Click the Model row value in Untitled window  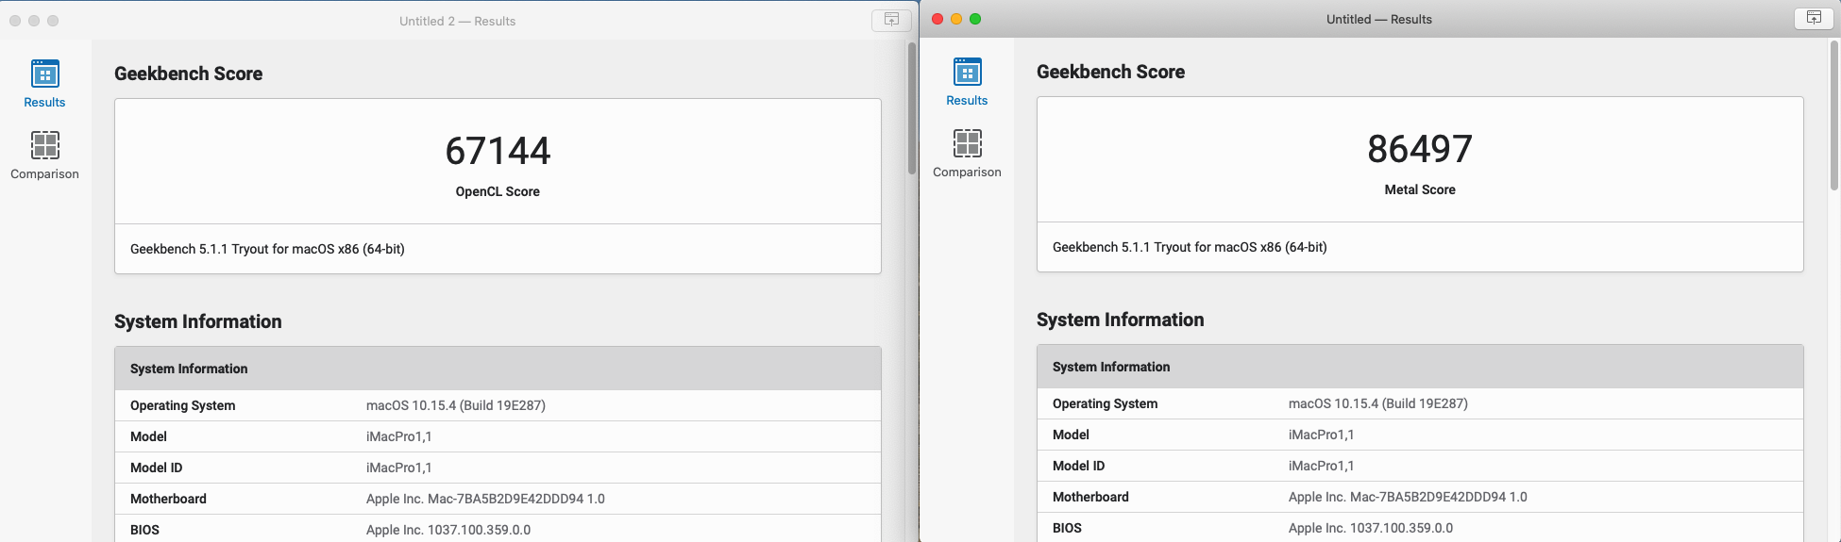(1322, 435)
